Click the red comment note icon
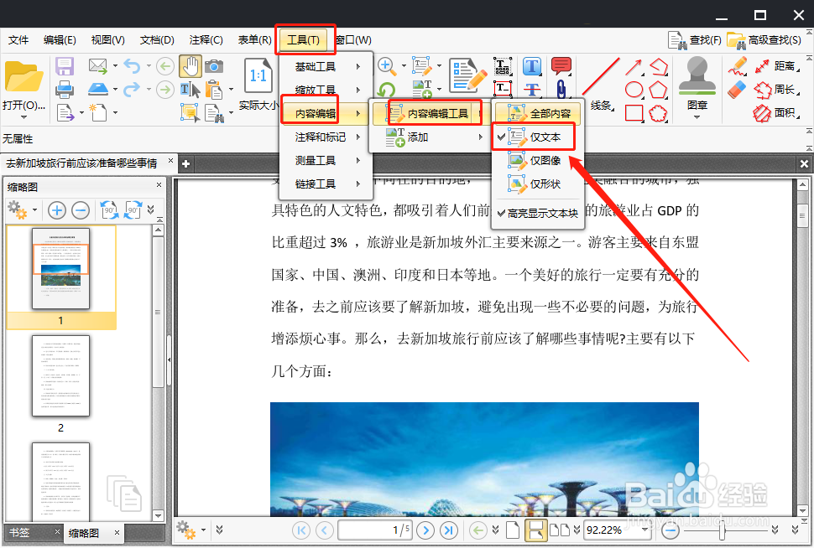Viewport: 814px width, 548px height. pos(561,66)
